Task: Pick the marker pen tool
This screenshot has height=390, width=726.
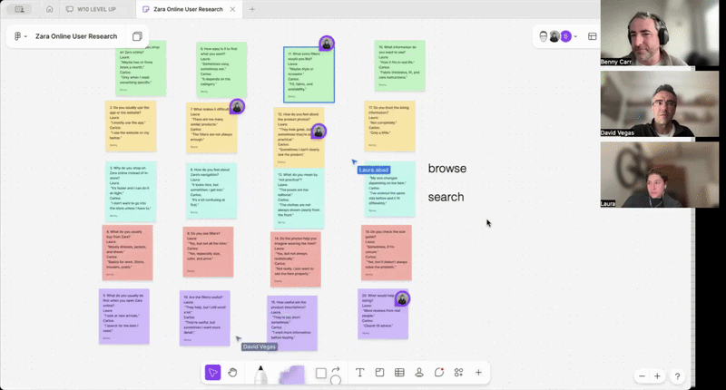Action: (x=261, y=373)
